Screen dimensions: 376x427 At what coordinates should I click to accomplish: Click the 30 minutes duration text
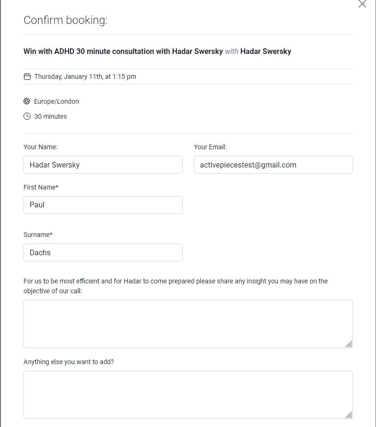point(50,116)
